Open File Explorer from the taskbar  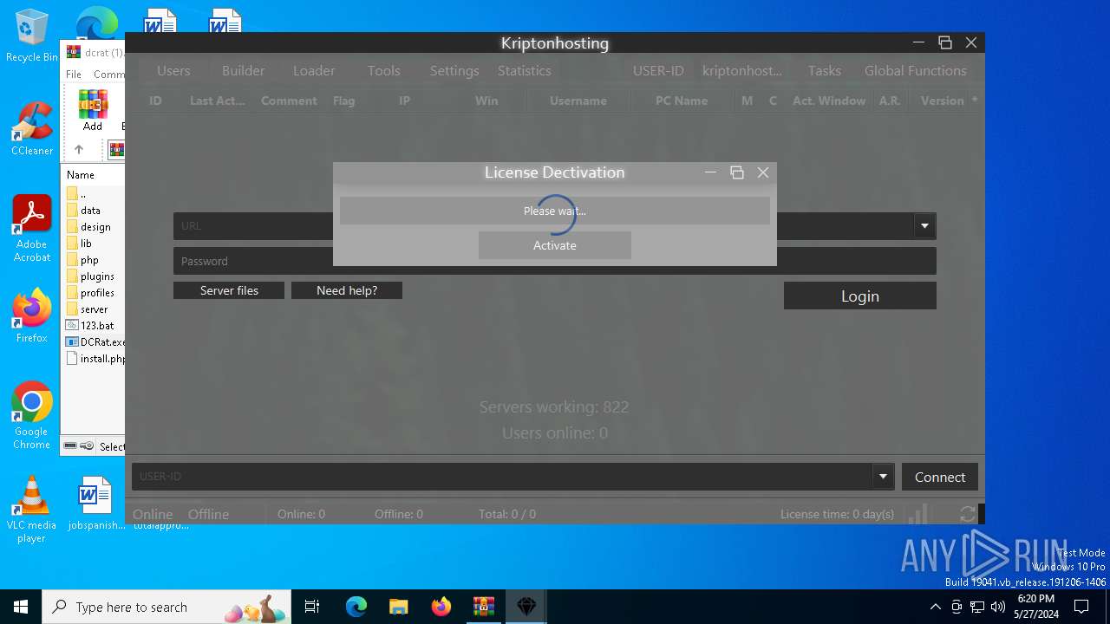click(x=399, y=607)
